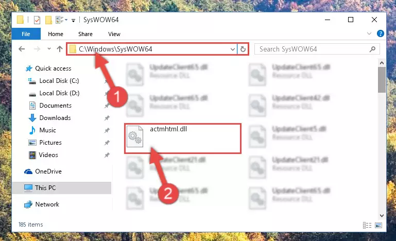This screenshot has width=396, height=241.
Task: Open the recent locations dropdown arrow
Action: click(x=49, y=49)
